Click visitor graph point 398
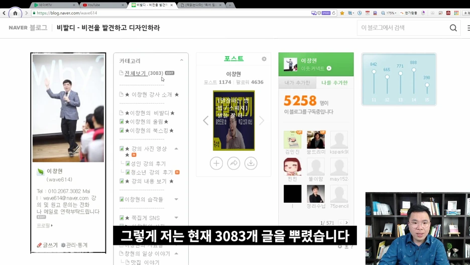The image size is (470, 265). 427,85
